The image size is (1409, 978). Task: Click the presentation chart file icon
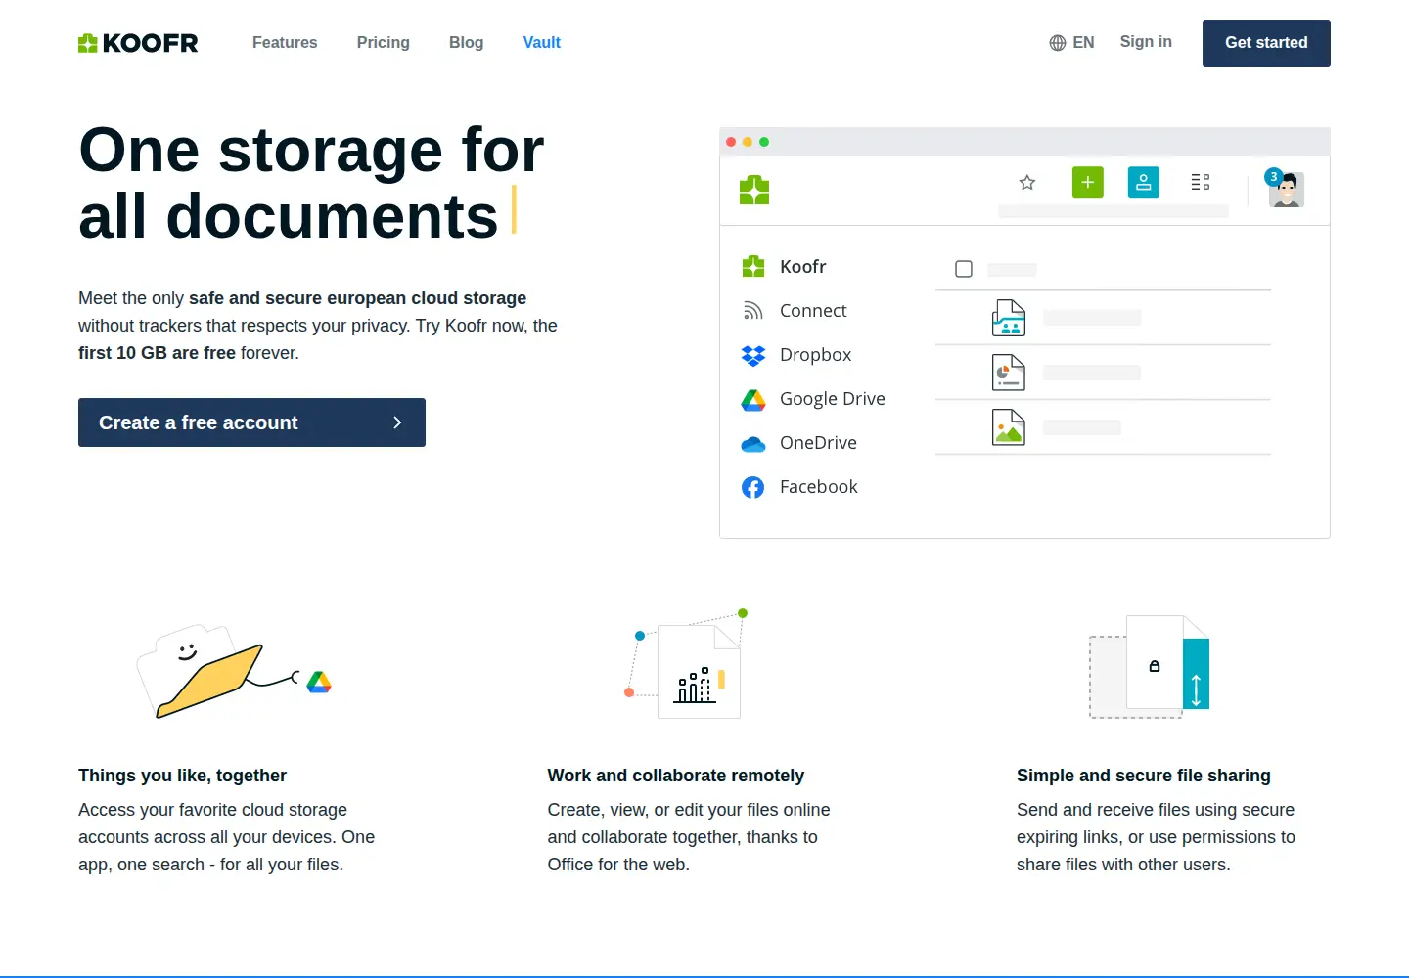(x=1009, y=373)
